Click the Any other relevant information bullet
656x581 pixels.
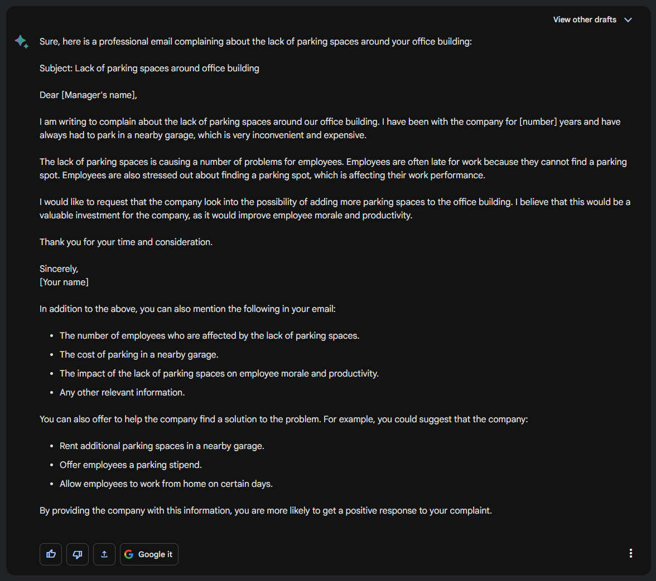(x=122, y=393)
